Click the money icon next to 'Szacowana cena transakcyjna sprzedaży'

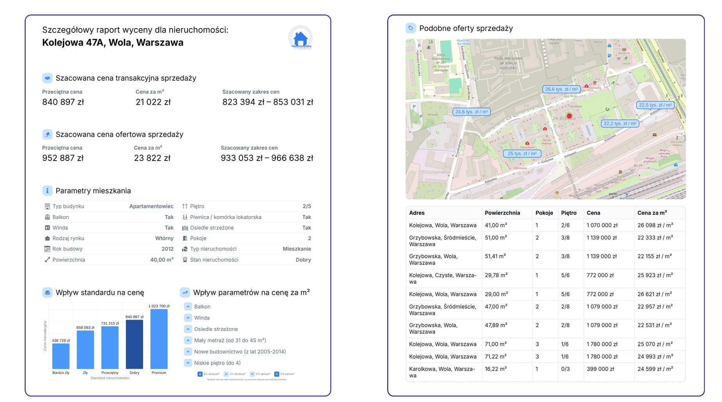point(47,78)
